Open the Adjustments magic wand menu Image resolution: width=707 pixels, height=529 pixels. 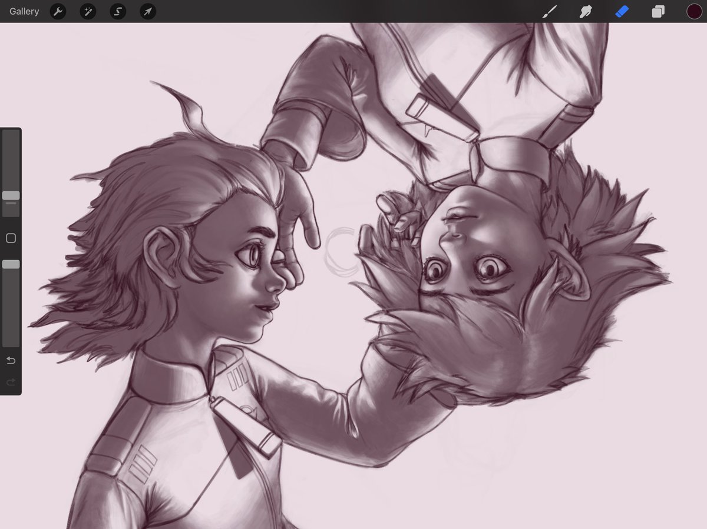point(88,11)
